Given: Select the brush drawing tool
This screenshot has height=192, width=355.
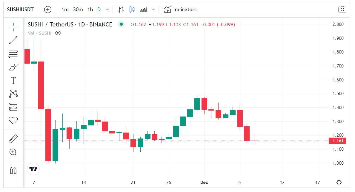Looking at the screenshot, I should click(x=13, y=67).
